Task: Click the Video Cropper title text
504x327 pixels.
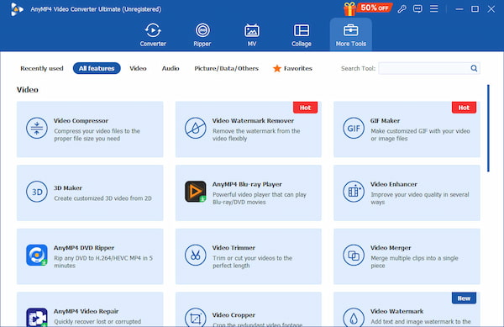Action: 234,315
